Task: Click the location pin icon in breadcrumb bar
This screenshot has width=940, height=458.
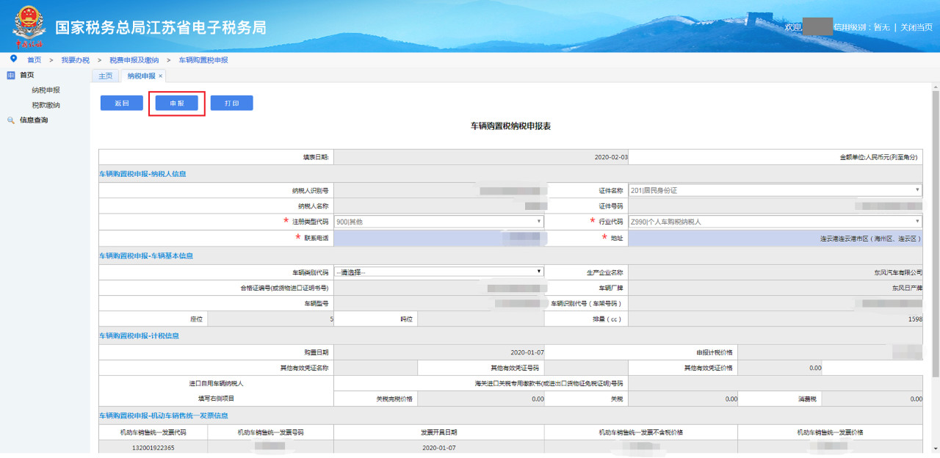Action: click(13, 59)
